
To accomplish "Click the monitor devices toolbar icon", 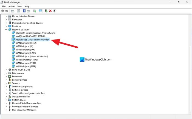I will (40, 11).
